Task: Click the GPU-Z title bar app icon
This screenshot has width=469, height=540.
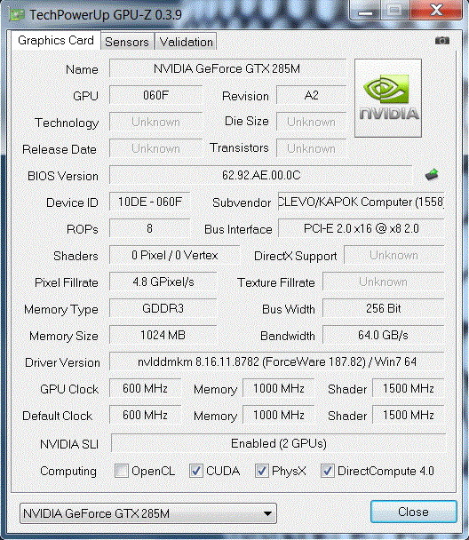Action: click(x=17, y=14)
